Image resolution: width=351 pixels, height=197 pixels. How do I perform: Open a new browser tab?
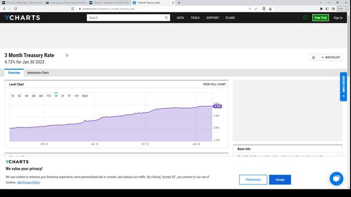click(x=179, y=3)
